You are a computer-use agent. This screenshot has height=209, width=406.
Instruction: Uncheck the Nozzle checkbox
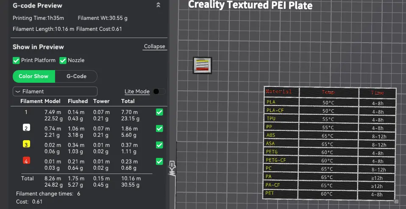(63, 60)
